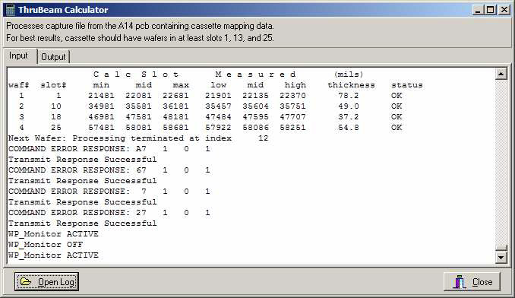This screenshot has width=515, height=298.
Task: Click 'COMMAND ERROR RESPONSE: 27' line
Action: click(109, 213)
